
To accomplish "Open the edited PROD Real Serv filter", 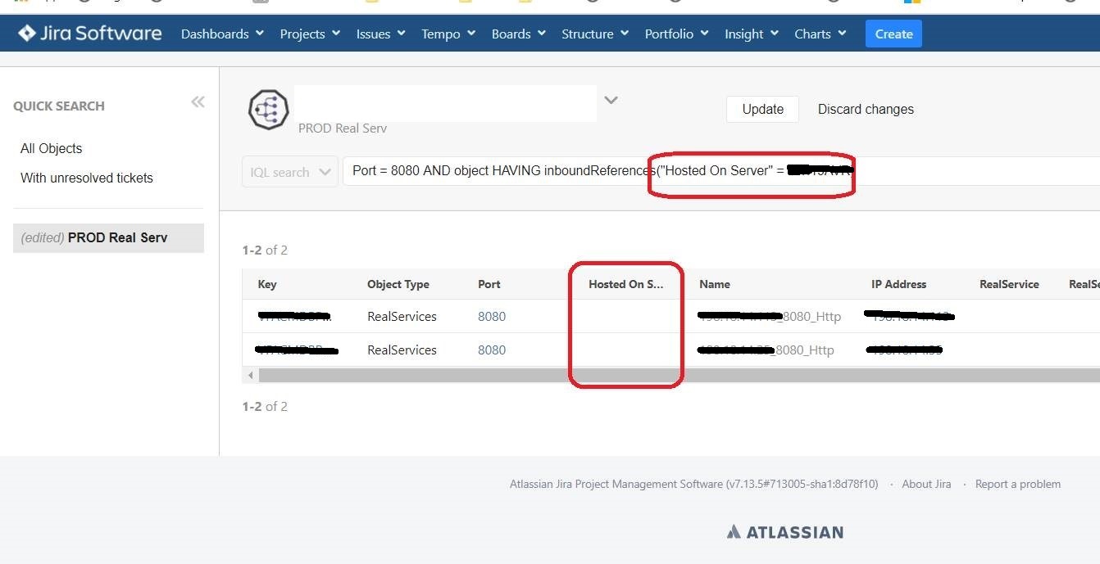I will click(108, 237).
